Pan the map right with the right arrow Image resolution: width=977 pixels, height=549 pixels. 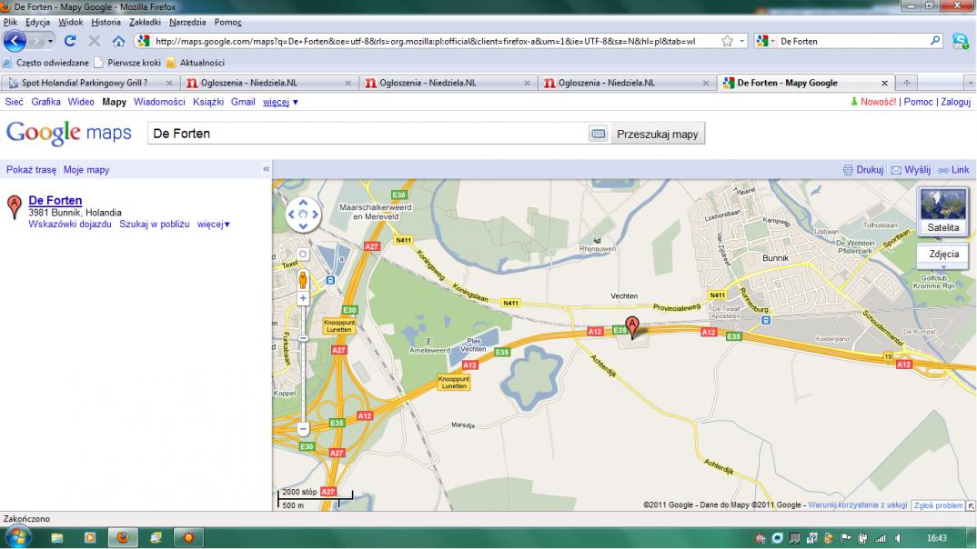click(316, 215)
